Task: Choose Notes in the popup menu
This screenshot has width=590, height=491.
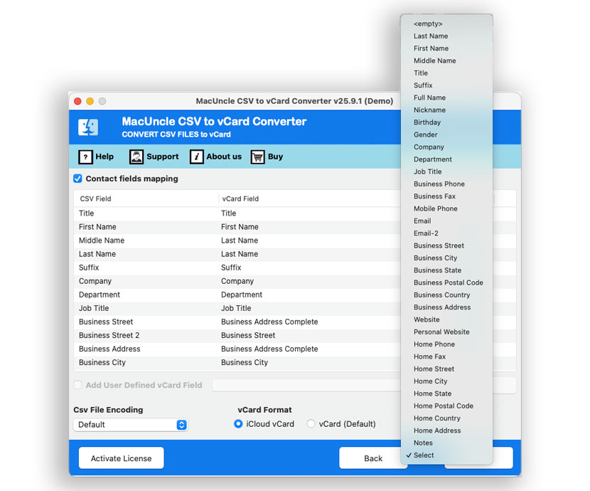Action: [446, 443]
